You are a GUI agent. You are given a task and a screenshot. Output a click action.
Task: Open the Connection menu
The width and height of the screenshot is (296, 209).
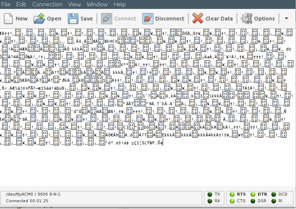click(47, 4)
